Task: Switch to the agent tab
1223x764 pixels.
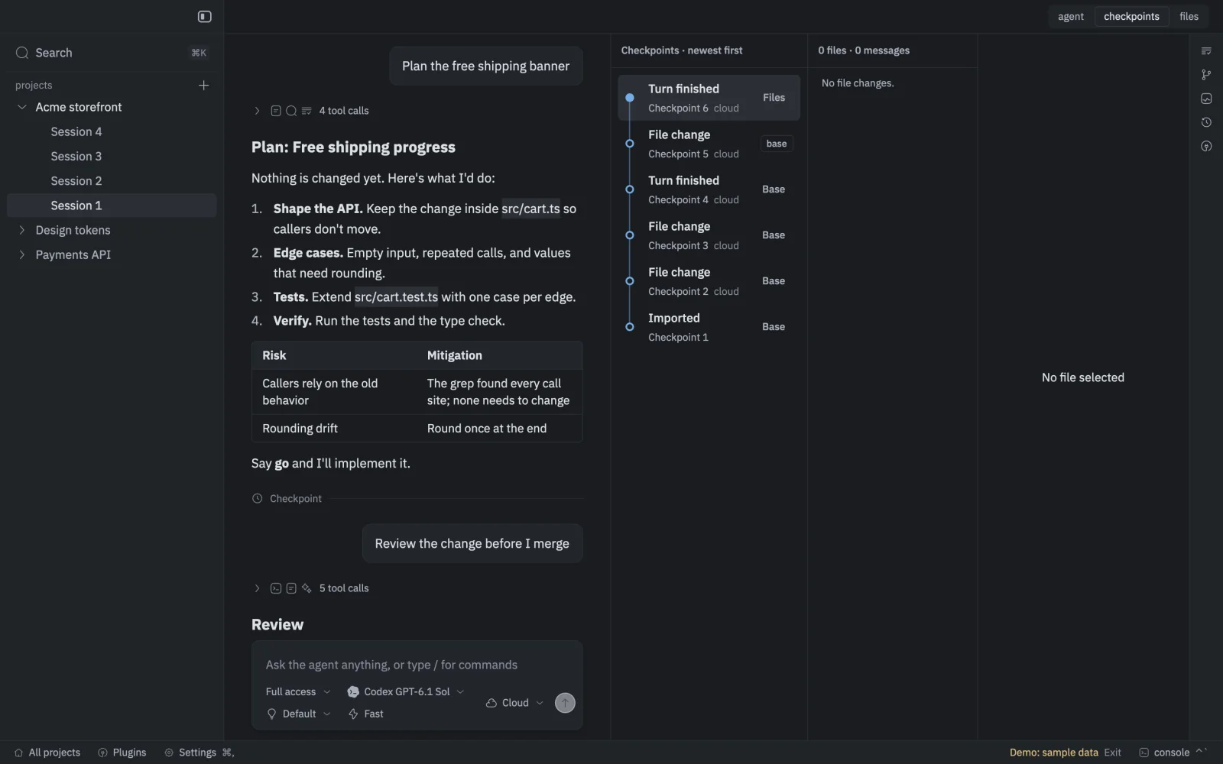Action: [x=1071, y=16]
